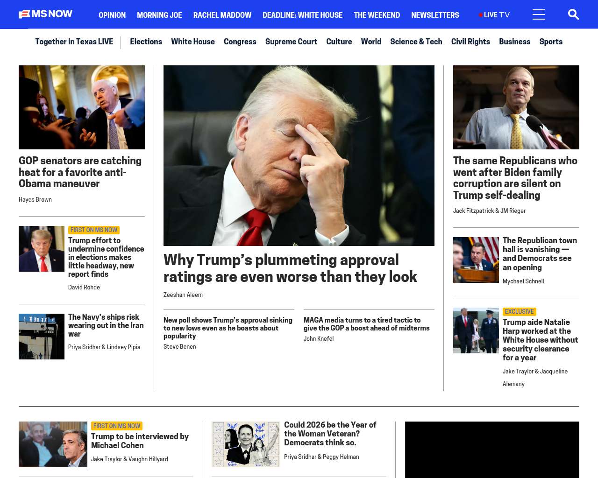Open thumbnail for Trump elections confidence story
This screenshot has height=478, width=598.
coord(42,249)
